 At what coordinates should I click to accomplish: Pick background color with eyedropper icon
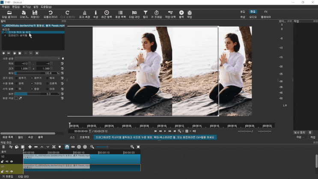20,98
